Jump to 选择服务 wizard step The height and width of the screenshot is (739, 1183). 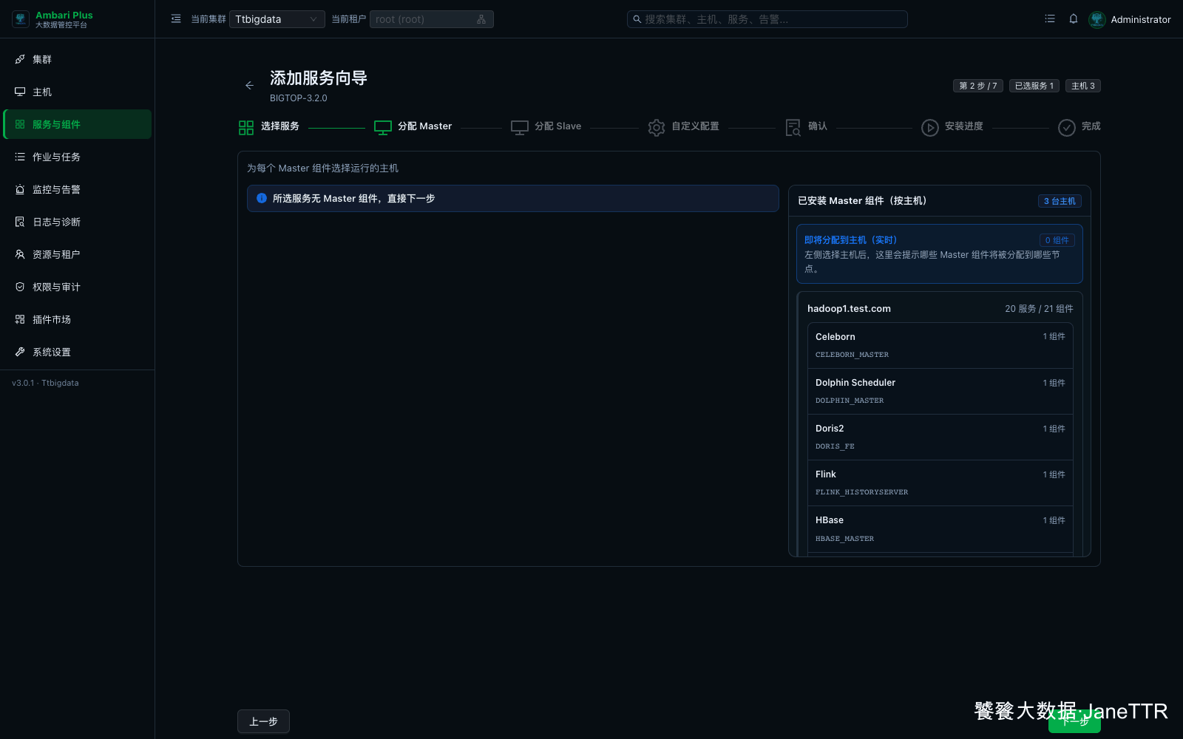269,127
